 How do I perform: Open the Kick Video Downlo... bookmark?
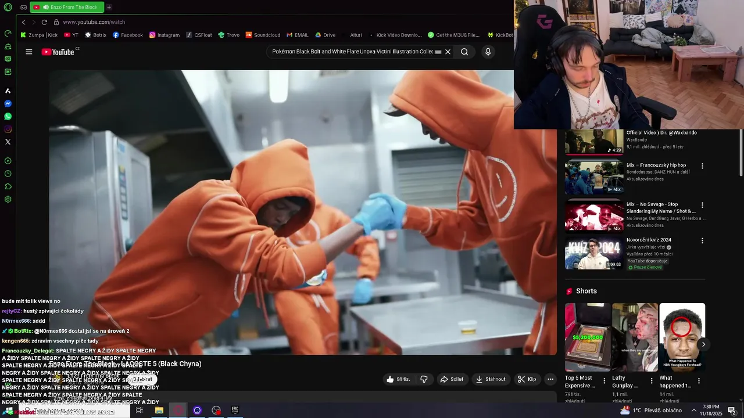[x=395, y=35]
